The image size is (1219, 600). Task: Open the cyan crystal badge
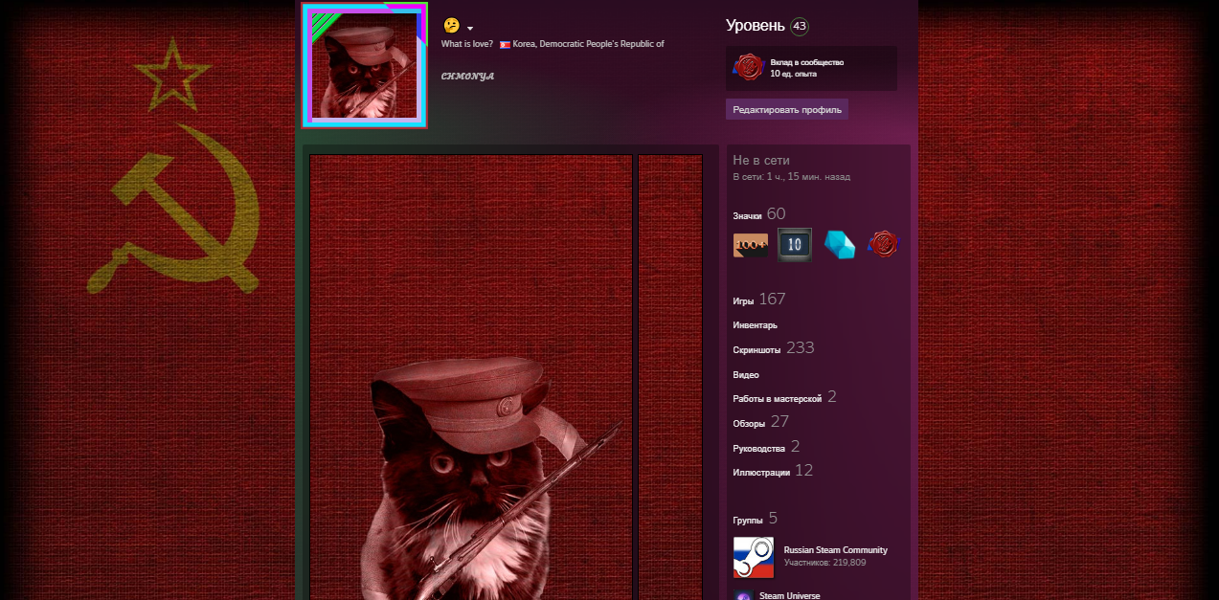click(839, 245)
